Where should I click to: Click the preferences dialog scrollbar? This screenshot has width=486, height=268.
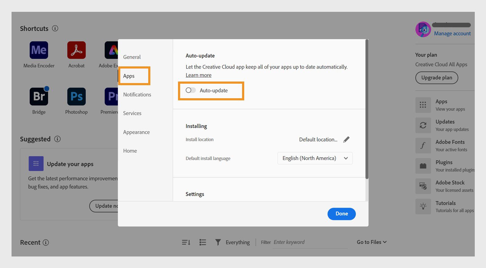(x=367, y=109)
